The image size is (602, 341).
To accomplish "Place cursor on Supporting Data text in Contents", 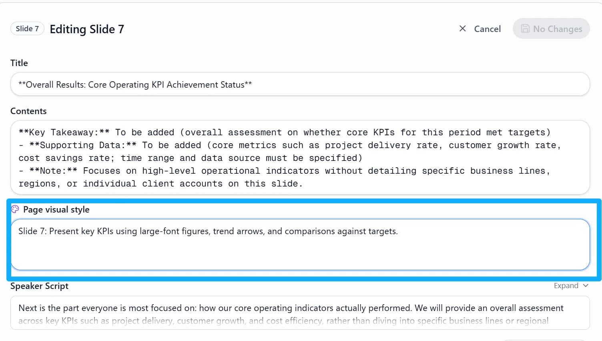I will 83,145.
